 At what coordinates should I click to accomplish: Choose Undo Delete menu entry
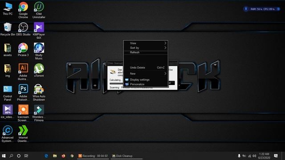pyautogui.click(x=146, y=68)
